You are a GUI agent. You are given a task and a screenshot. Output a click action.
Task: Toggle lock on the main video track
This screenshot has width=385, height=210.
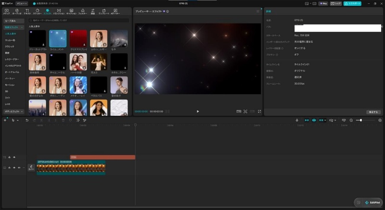pyautogui.click(x=9, y=168)
